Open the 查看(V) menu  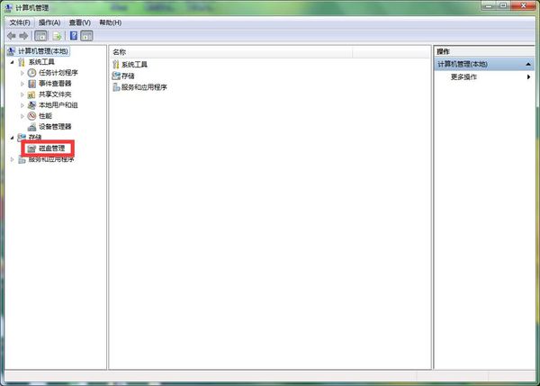coord(80,22)
